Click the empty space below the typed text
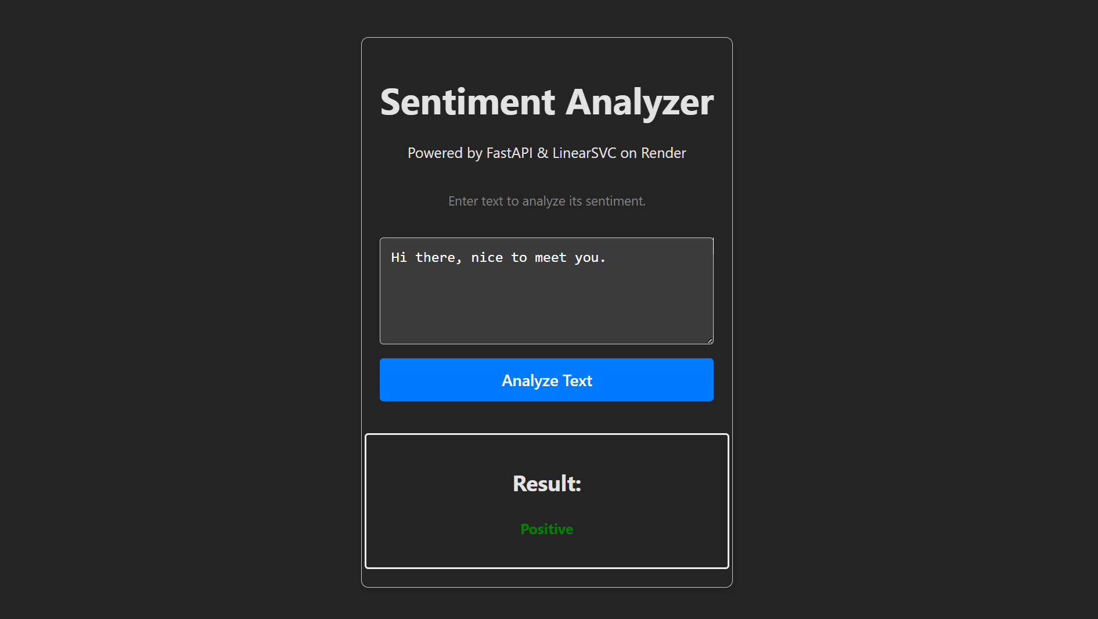Viewport: 1098px width, 619px height. click(546, 308)
